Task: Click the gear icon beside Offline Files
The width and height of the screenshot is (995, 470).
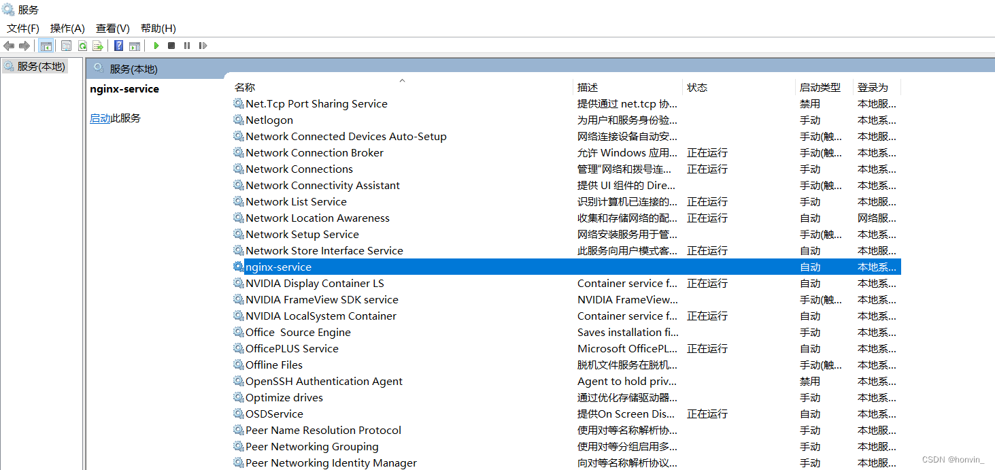Action: [x=239, y=365]
